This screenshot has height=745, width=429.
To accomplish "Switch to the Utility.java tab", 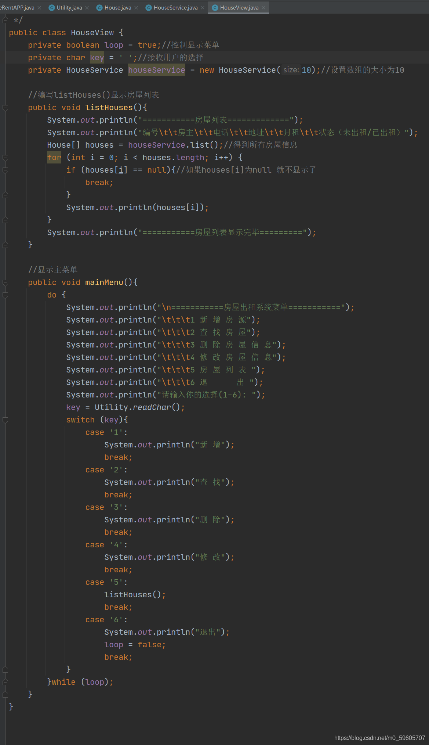I will point(69,8).
